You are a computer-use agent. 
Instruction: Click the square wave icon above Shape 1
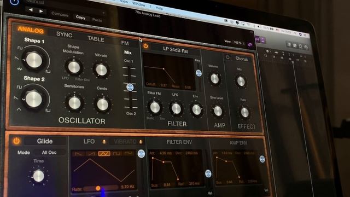click(x=20, y=48)
